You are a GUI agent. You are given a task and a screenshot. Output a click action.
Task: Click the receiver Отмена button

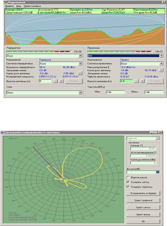tap(155, 81)
